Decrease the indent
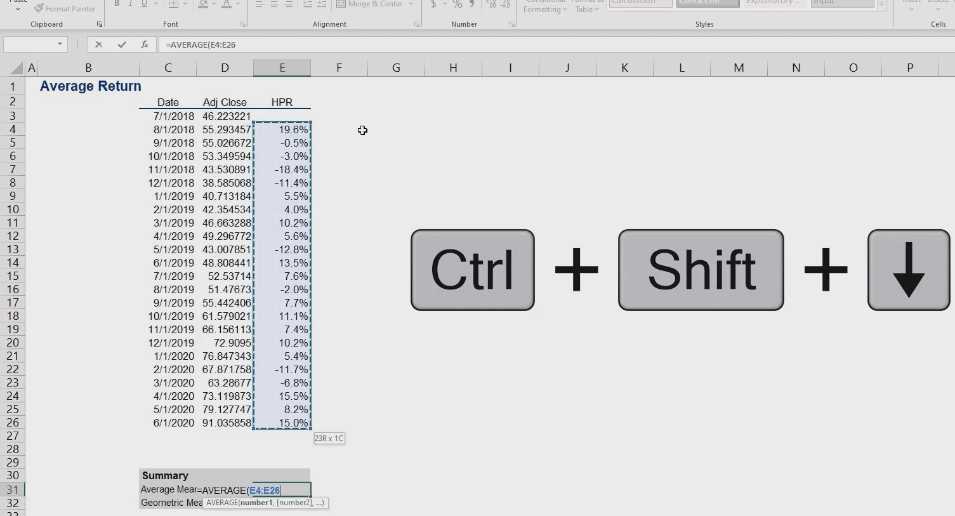This screenshot has width=955, height=516. (x=308, y=4)
